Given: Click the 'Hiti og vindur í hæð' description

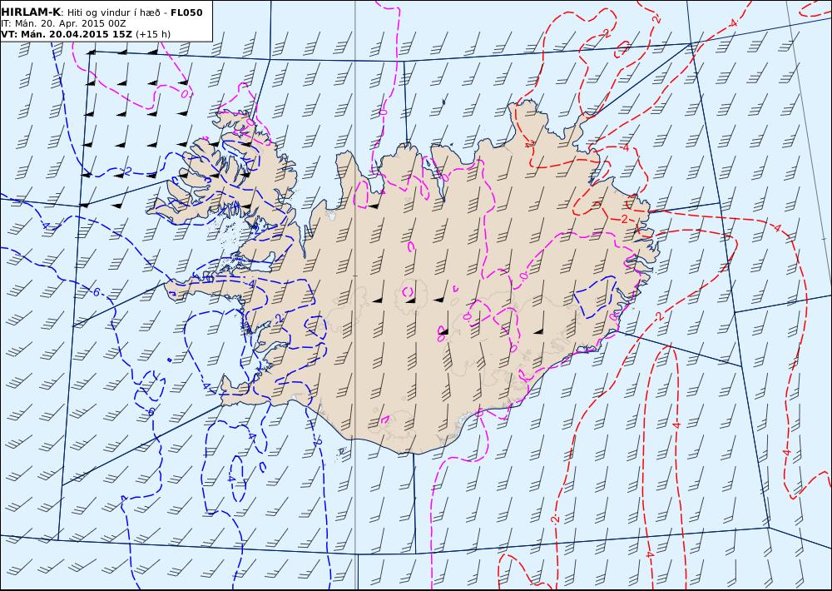Looking at the screenshot, I should pos(113,12).
